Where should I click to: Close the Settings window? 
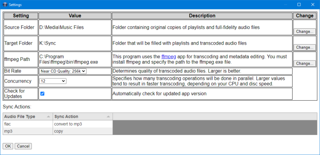[x=313, y=4]
